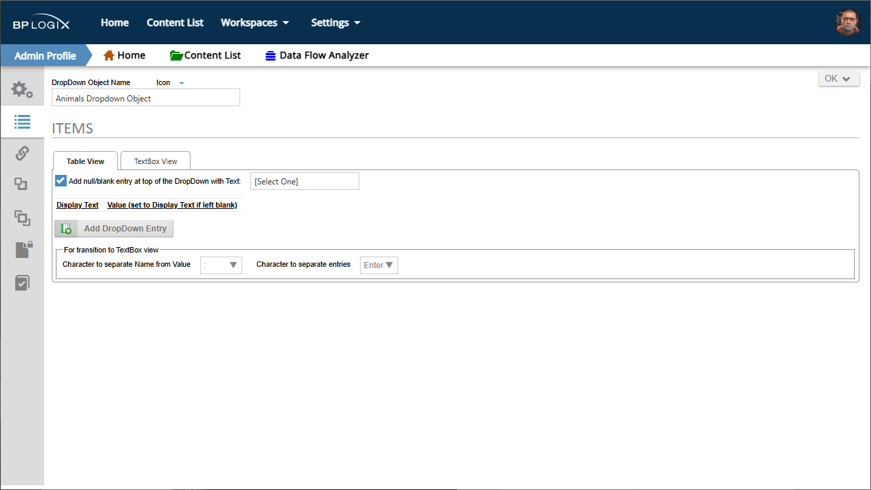Click the BP Logix logo
The image size is (871, 490).
[x=41, y=24]
